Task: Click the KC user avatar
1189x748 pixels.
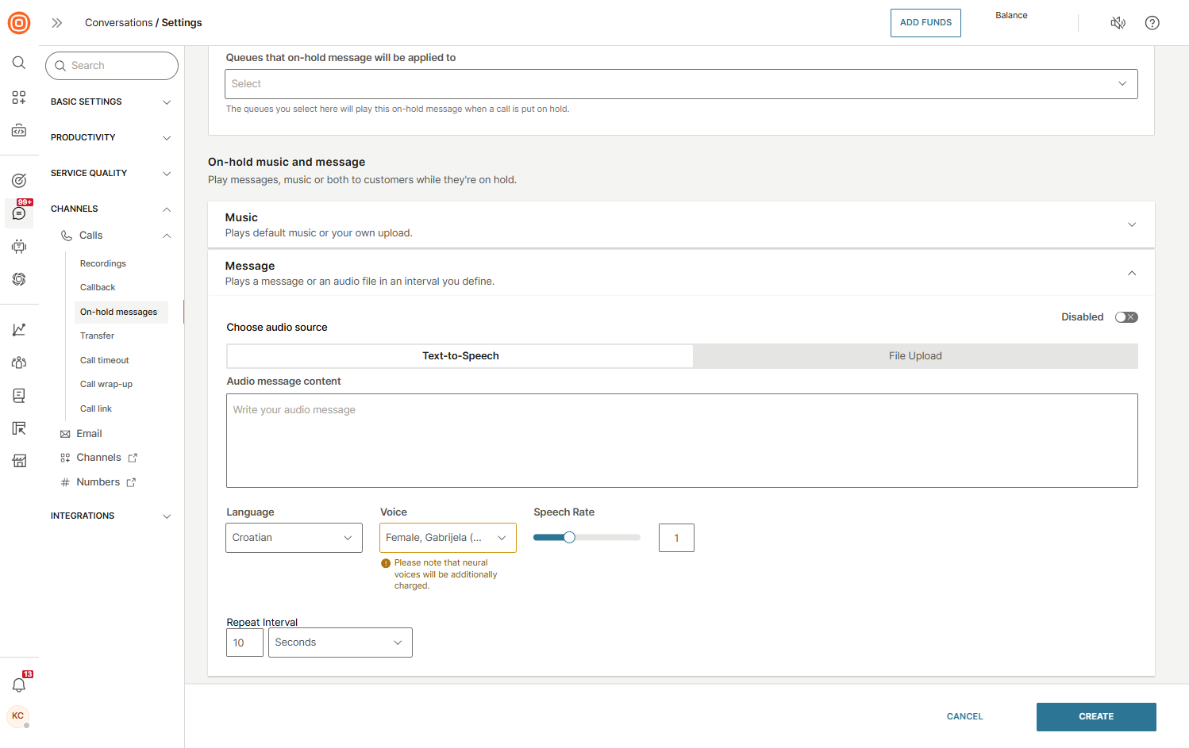Action: click(17, 716)
